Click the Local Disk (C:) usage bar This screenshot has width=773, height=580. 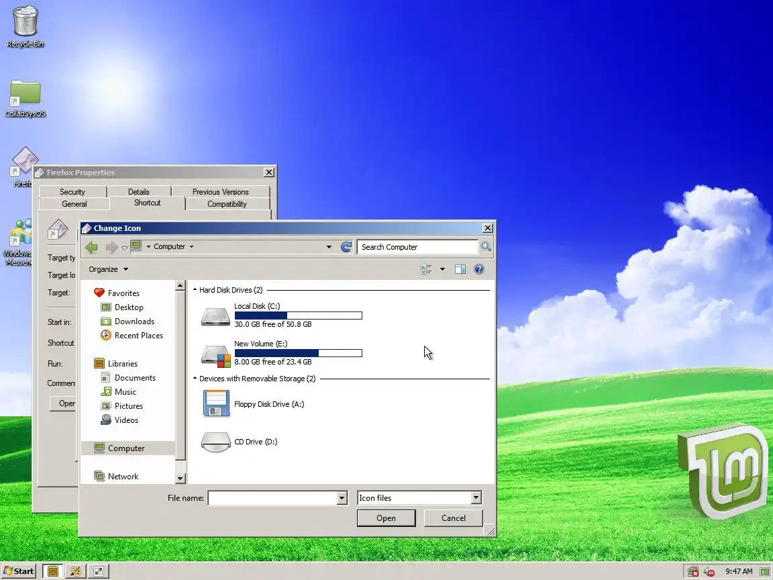[298, 315]
